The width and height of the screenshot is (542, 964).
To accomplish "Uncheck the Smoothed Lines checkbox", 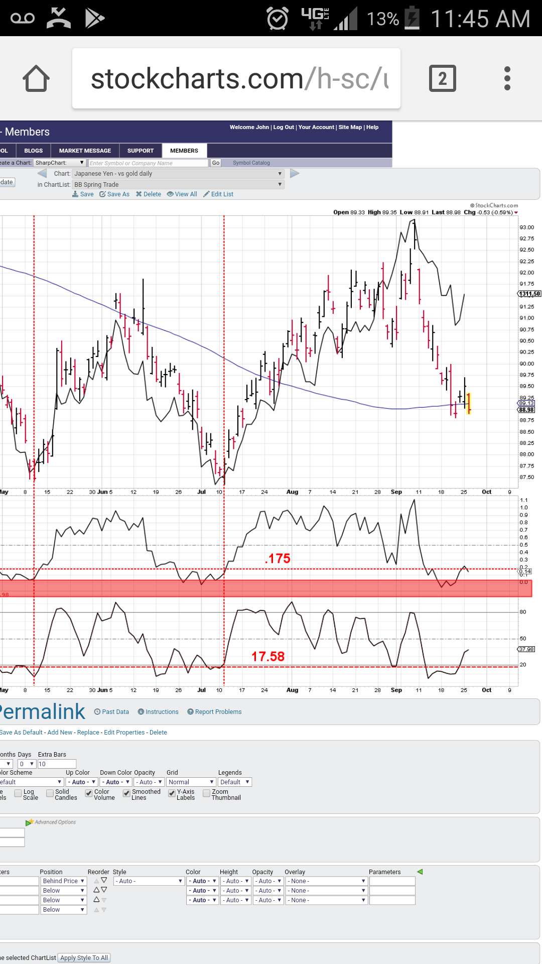I will [x=126, y=793].
